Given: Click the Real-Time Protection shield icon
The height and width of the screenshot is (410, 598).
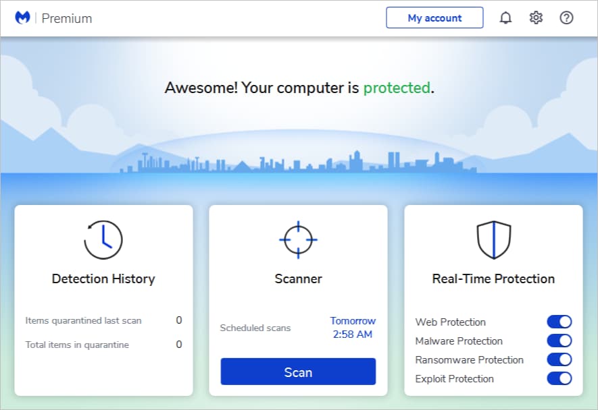Looking at the screenshot, I should click(493, 240).
